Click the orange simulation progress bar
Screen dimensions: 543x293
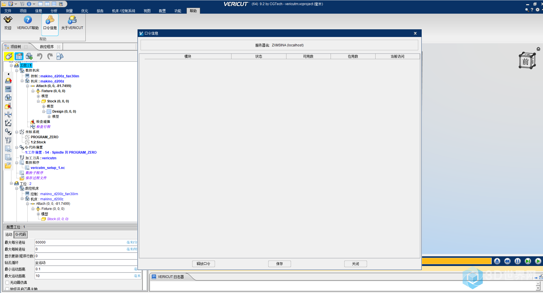coord(456,261)
